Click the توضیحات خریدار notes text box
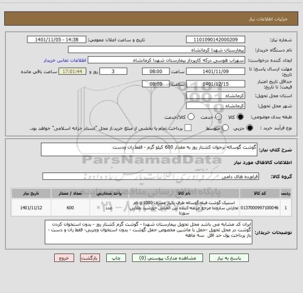 coord(148,232)
